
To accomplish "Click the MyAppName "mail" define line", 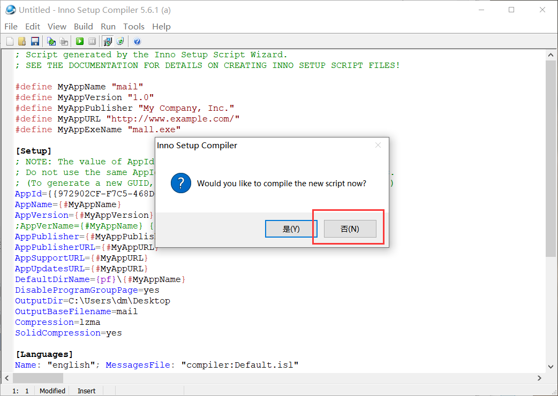I will pyautogui.click(x=79, y=87).
